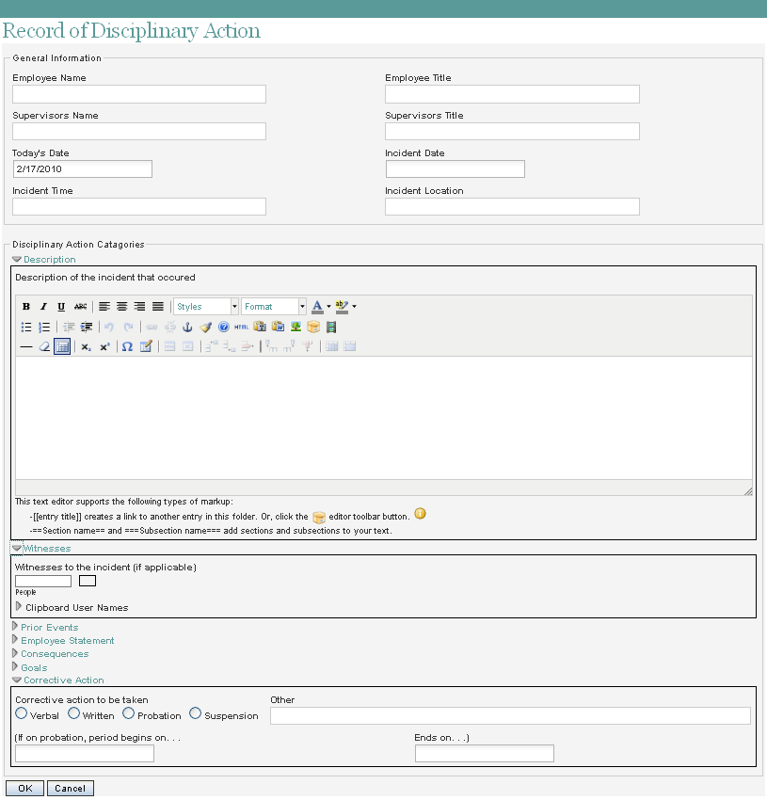
Task: Insert a horizontal rule line
Action: click(26, 347)
